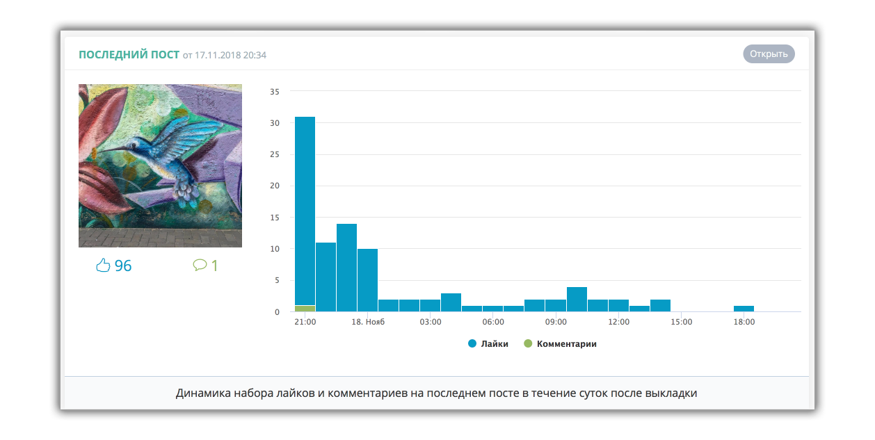Click the 06:00 axis label
This screenshot has width=875, height=440.
coord(493,323)
